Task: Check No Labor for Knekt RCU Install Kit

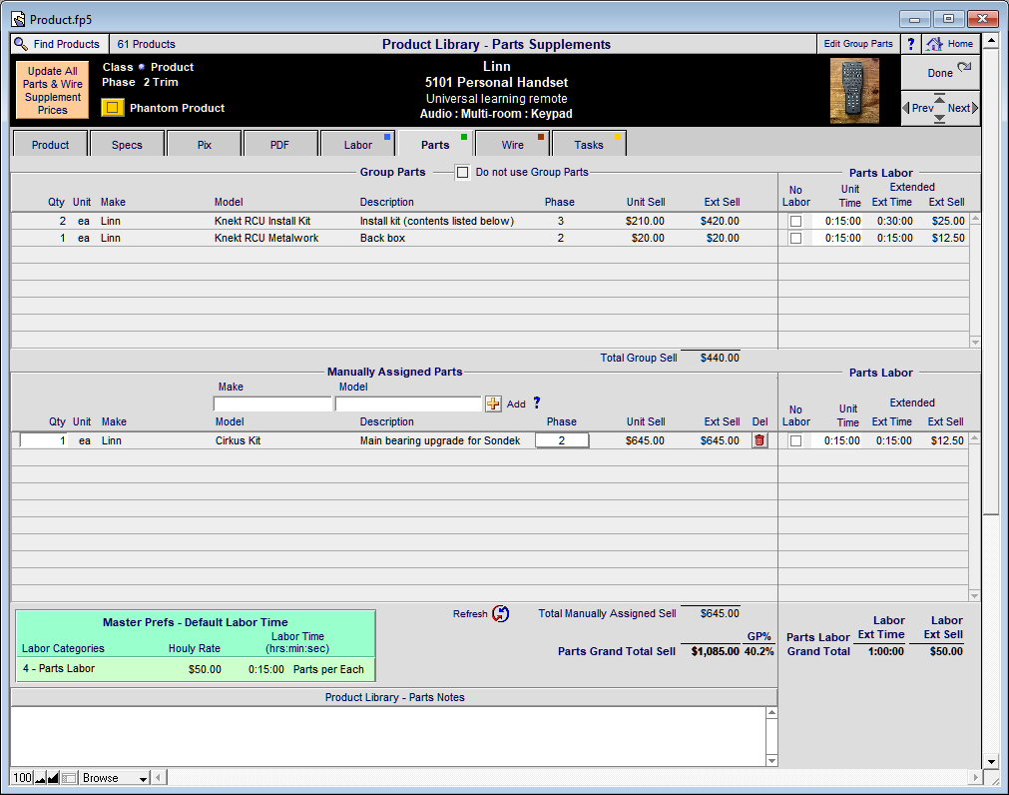Action: point(796,221)
